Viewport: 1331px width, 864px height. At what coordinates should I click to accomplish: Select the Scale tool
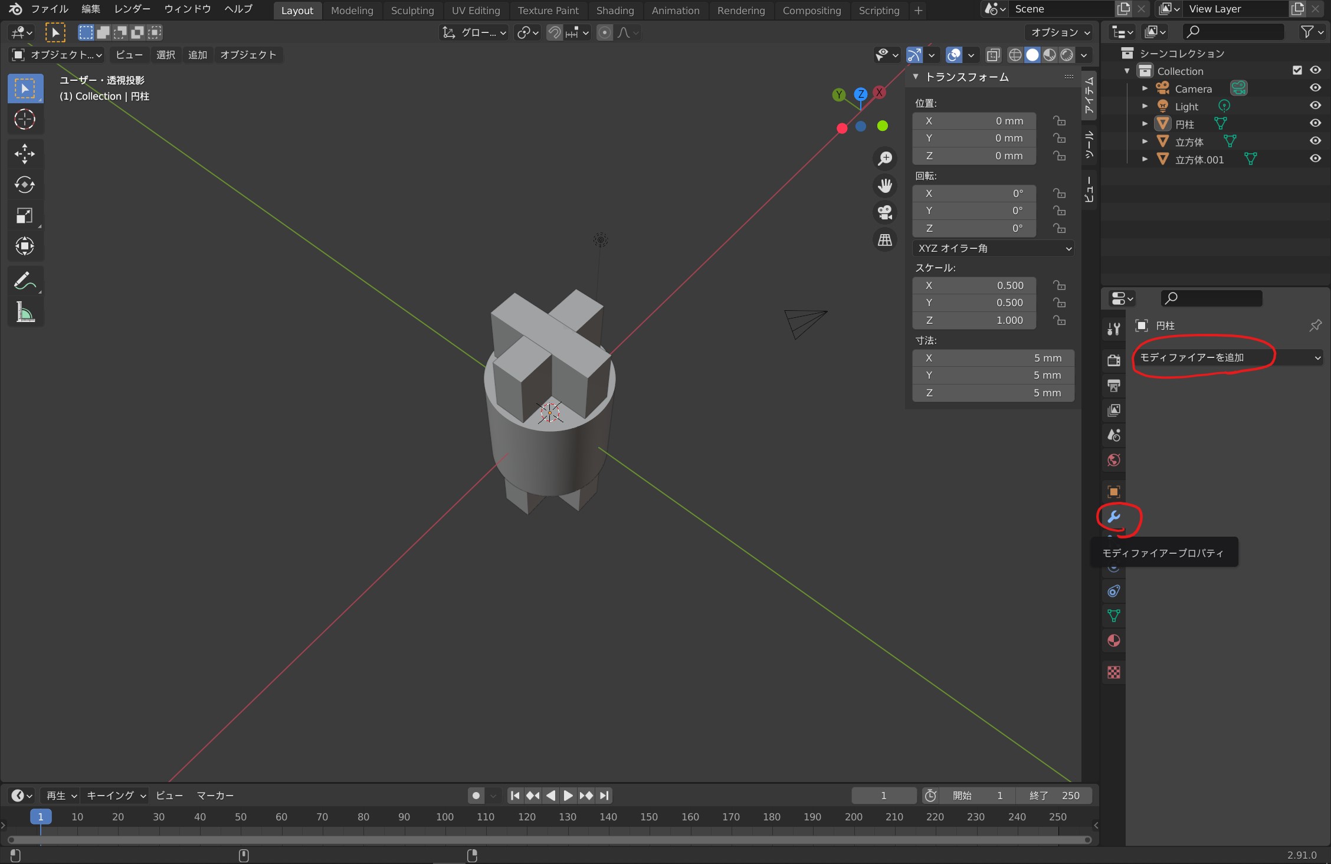tap(24, 216)
